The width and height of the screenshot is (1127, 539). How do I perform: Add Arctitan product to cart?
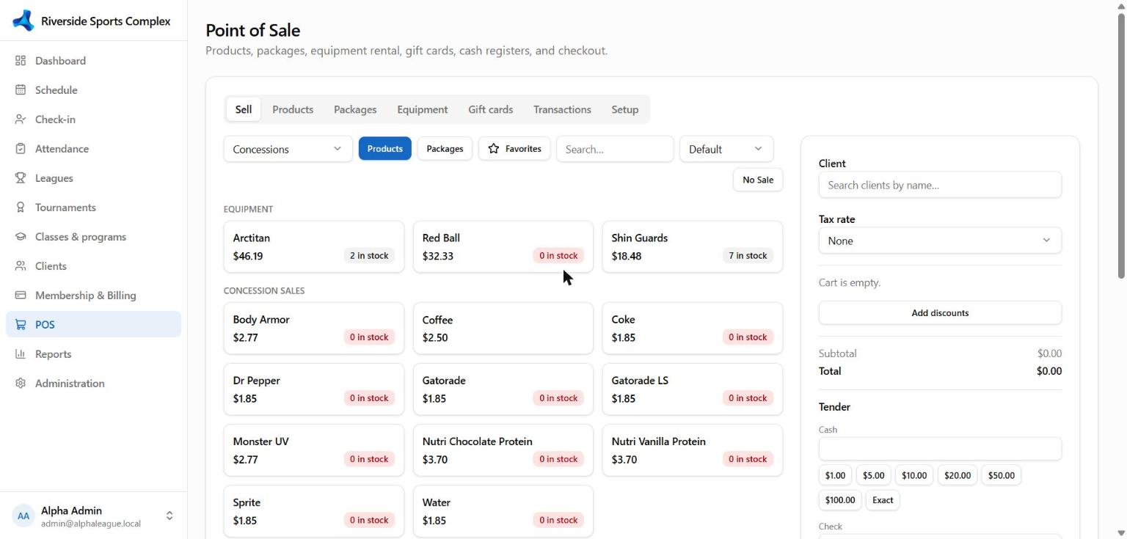[x=314, y=247]
